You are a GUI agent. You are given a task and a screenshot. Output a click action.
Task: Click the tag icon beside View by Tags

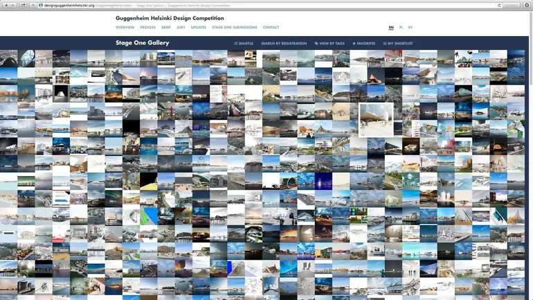tap(316, 44)
